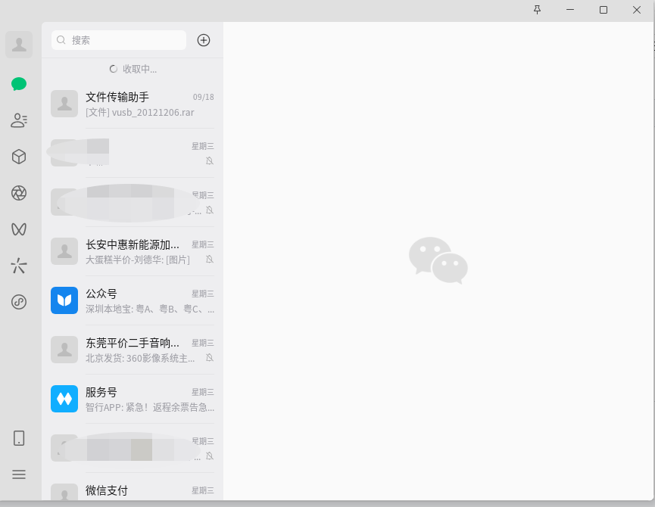Focus the 搜索 search field
This screenshot has height=507, width=655.
pyautogui.click(x=119, y=40)
